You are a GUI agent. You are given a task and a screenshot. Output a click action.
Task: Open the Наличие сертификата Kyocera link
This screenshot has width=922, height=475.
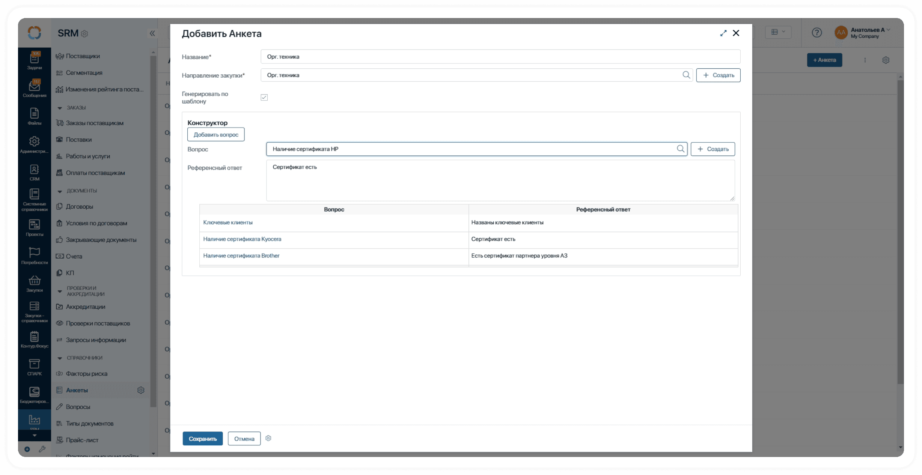(x=242, y=239)
